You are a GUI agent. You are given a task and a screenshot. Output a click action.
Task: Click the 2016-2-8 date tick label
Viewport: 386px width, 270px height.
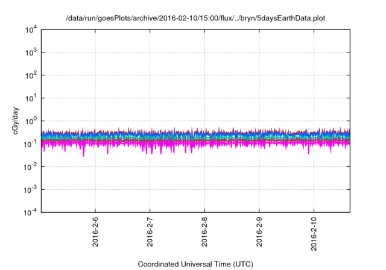point(204,231)
